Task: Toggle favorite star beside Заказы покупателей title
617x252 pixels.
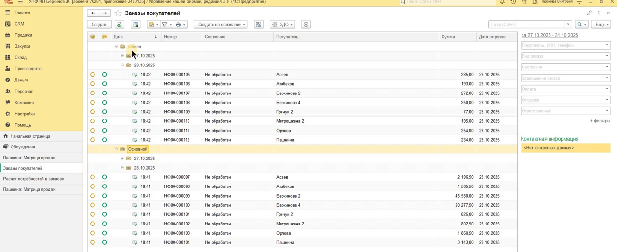Action: pyautogui.click(x=118, y=13)
